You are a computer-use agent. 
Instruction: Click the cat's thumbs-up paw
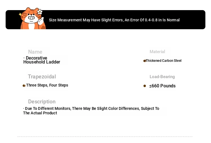click(41, 21)
